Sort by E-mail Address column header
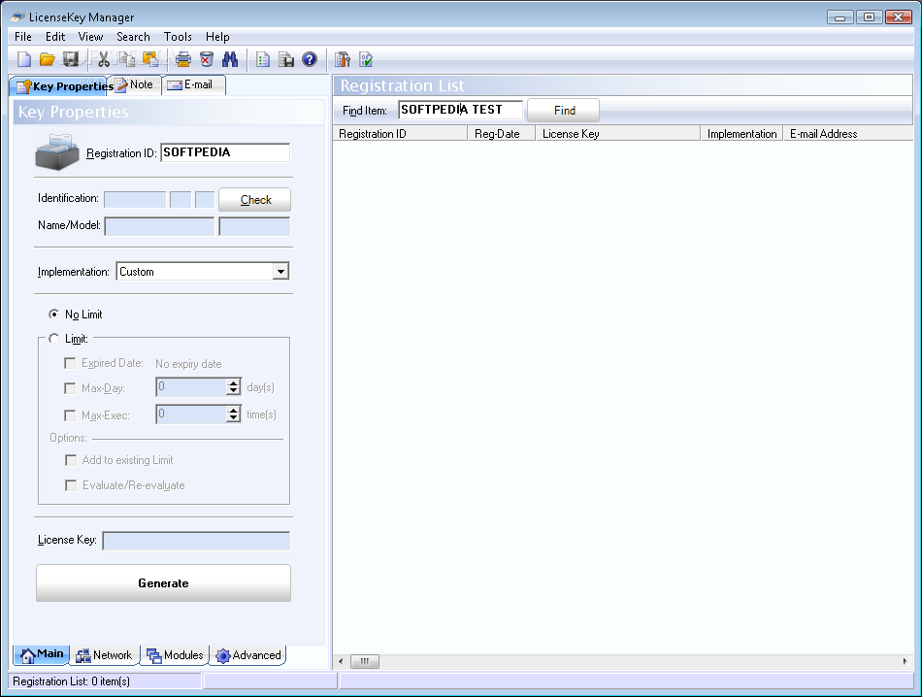Screen dimensions: 922x697 tap(848, 134)
